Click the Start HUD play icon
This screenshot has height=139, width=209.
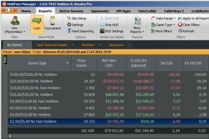[102, 18]
